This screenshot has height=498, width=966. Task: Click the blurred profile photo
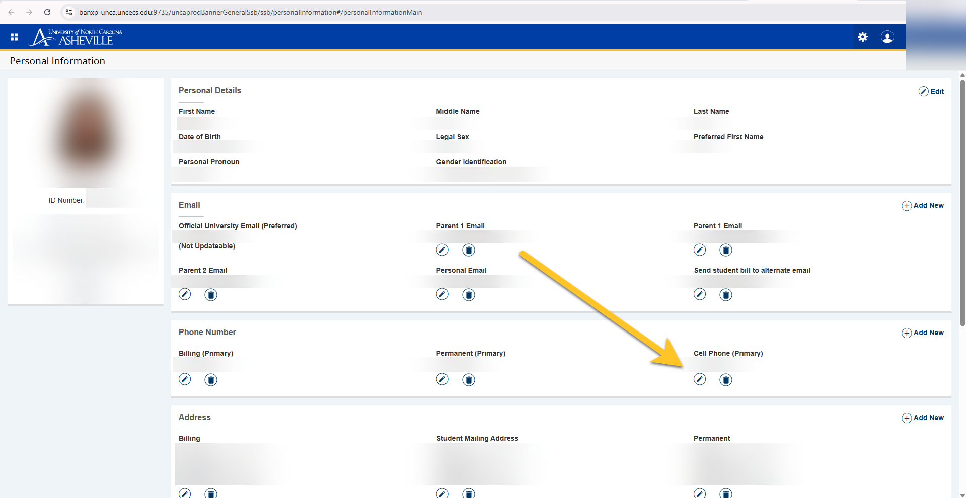coord(87,133)
